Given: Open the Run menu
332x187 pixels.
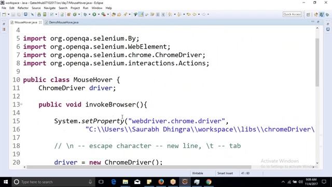Looking at the screenshot, I should tap(86, 8).
